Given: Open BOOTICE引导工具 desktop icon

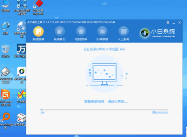Looking at the screenshot, I should 6,75.
